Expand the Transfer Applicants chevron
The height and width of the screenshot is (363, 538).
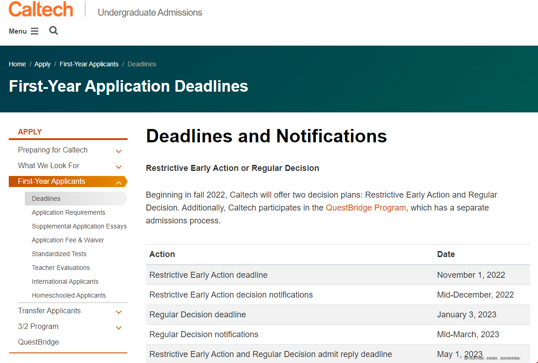119,312
